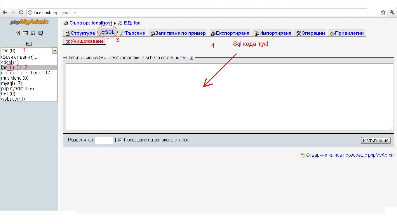Toggle 'Показване на заявката отново' checkbox
This screenshot has width=397, height=224.
(120, 140)
